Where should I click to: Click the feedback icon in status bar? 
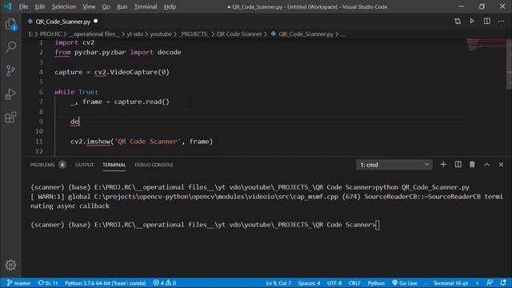click(489, 282)
